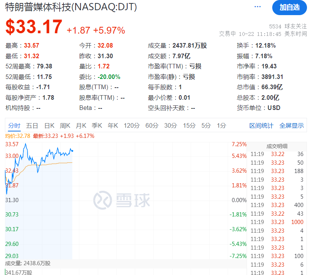Select the 60分 interval tab
The height and width of the screenshot is (275, 310).
(151, 125)
